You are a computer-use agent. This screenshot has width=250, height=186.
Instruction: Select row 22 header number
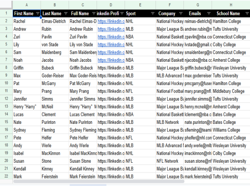[6, 176]
